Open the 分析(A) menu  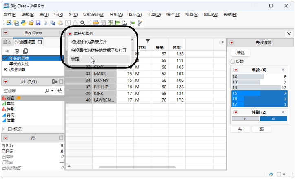click(x=116, y=15)
